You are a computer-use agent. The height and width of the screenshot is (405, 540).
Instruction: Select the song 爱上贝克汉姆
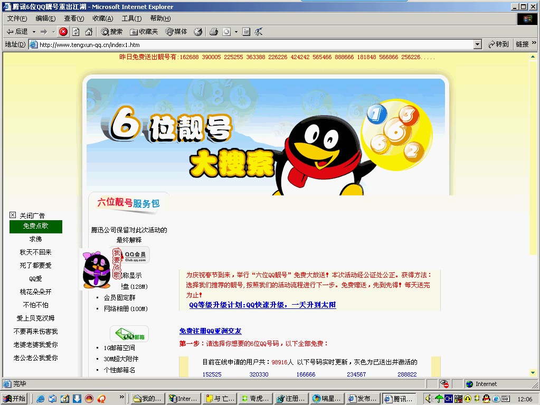[35, 318]
